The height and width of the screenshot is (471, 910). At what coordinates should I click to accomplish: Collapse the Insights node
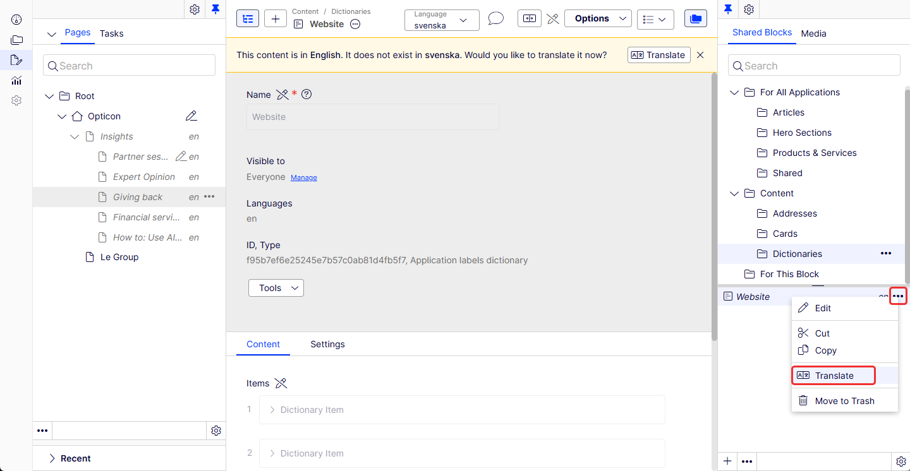75,136
